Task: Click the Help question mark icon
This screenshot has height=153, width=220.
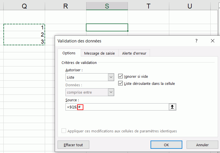Action: click(196, 41)
